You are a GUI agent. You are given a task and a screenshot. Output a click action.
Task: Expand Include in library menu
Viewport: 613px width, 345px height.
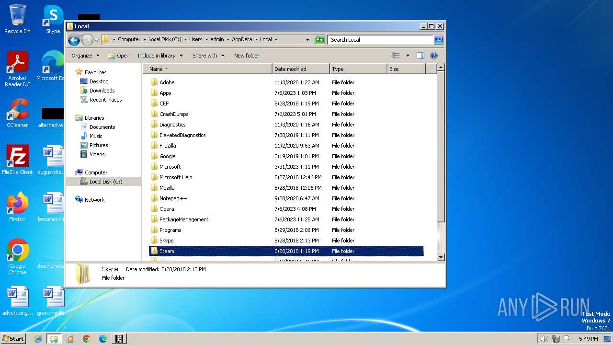coord(160,56)
